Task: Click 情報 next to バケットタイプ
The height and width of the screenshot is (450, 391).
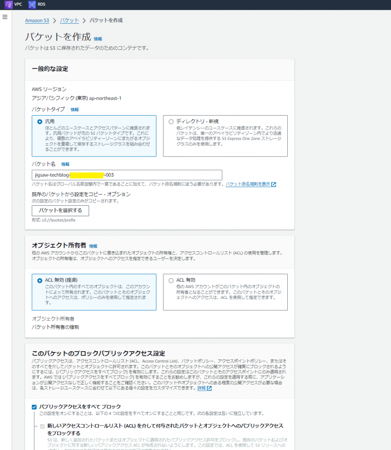Action: [75, 109]
